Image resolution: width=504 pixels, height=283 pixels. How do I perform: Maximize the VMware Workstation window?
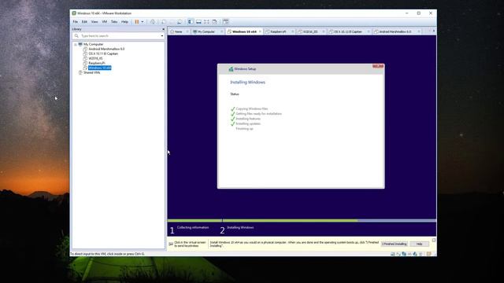point(418,13)
